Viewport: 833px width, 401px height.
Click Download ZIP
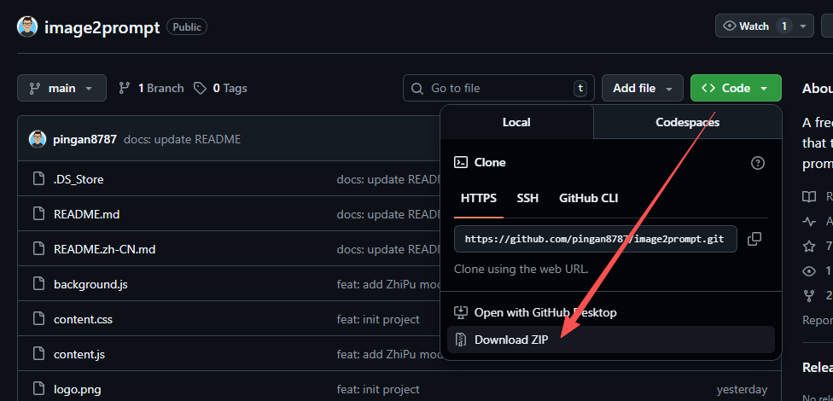click(511, 340)
